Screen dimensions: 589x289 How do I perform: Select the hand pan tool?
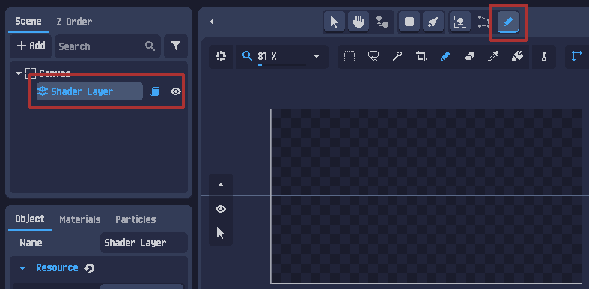(358, 22)
